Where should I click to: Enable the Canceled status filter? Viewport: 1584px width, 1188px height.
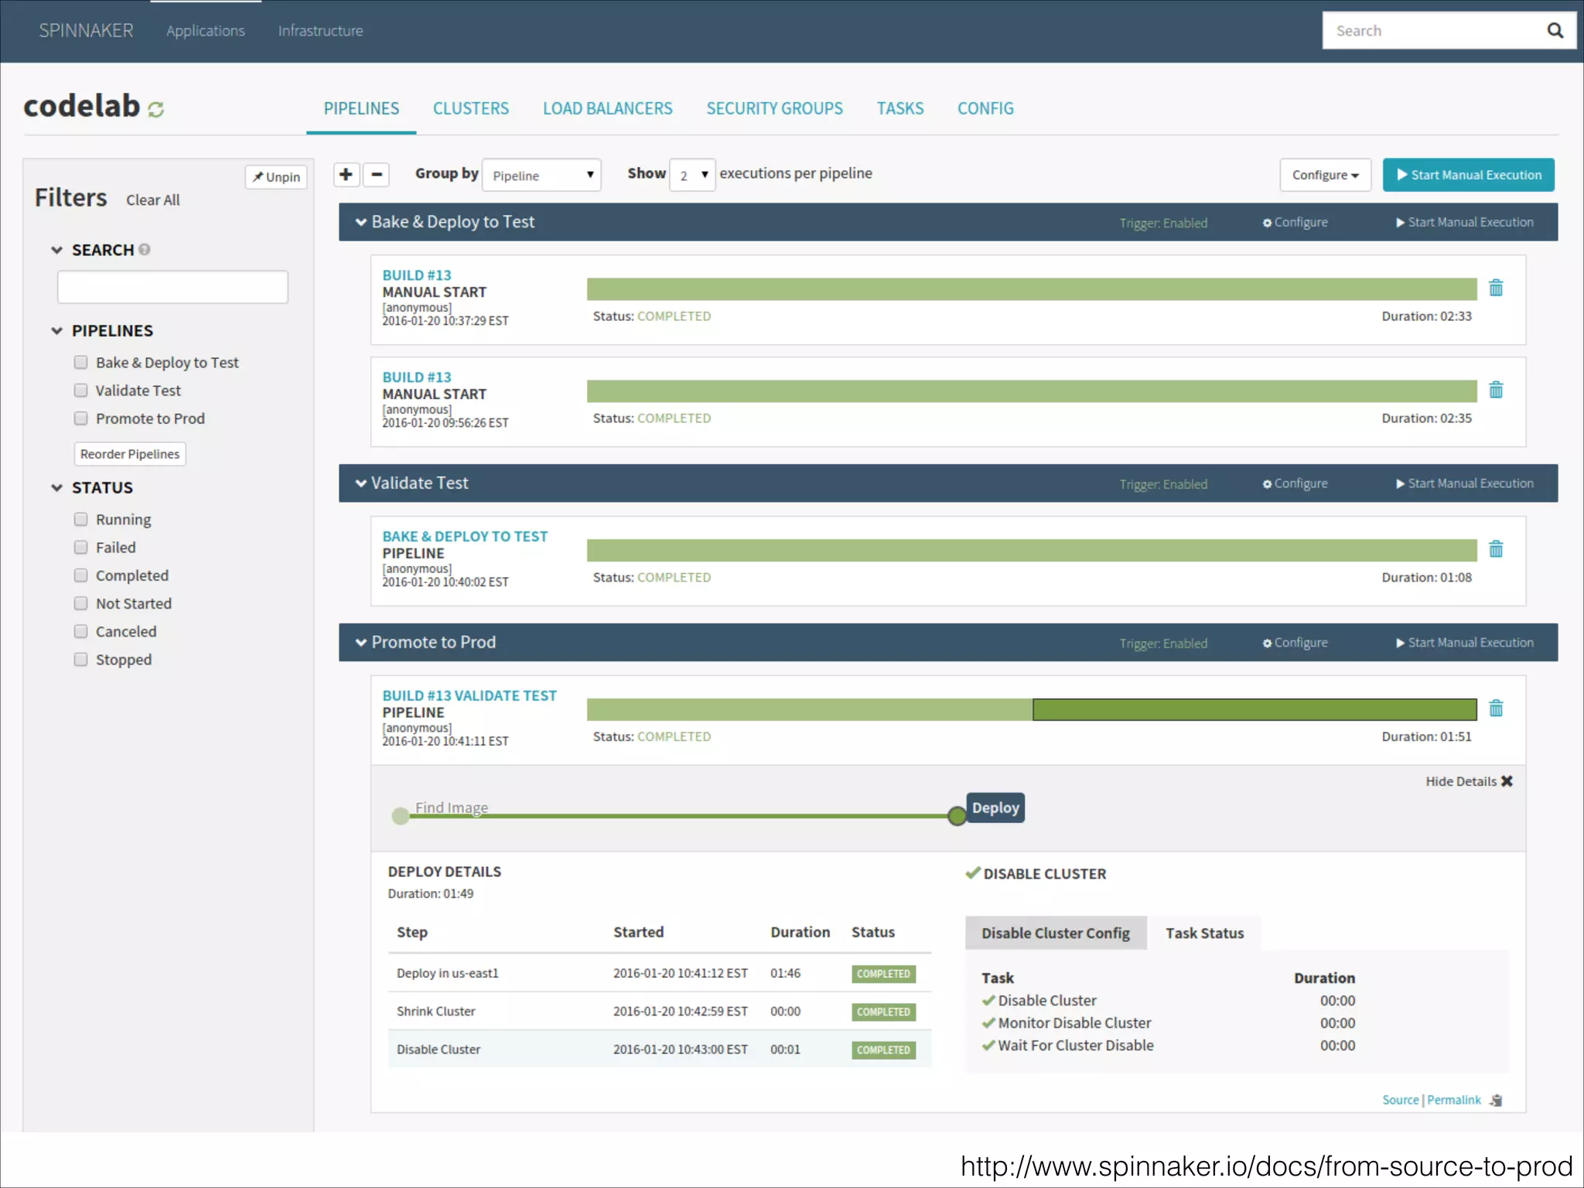(80, 631)
